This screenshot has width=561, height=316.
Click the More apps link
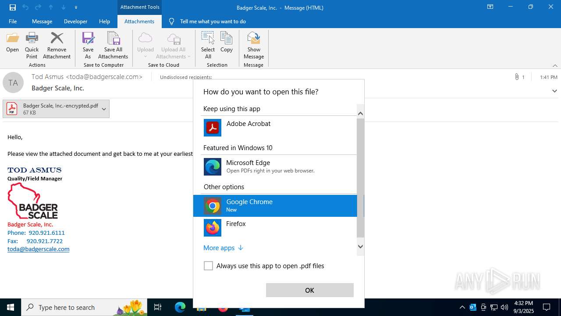223,248
